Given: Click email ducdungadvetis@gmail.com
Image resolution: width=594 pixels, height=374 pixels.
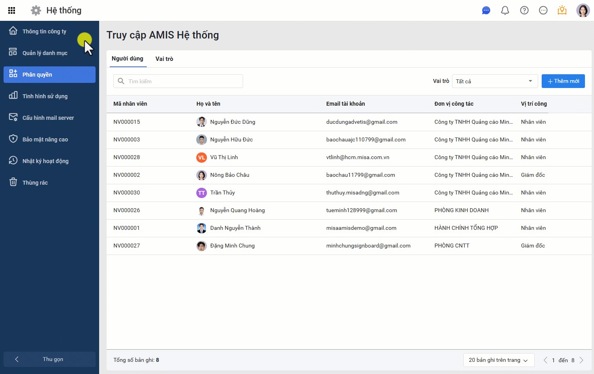Looking at the screenshot, I should pos(362,122).
